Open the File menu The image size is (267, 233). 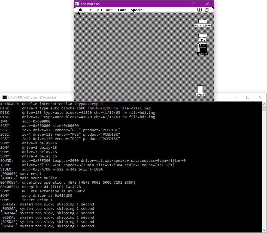[x=89, y=10]
